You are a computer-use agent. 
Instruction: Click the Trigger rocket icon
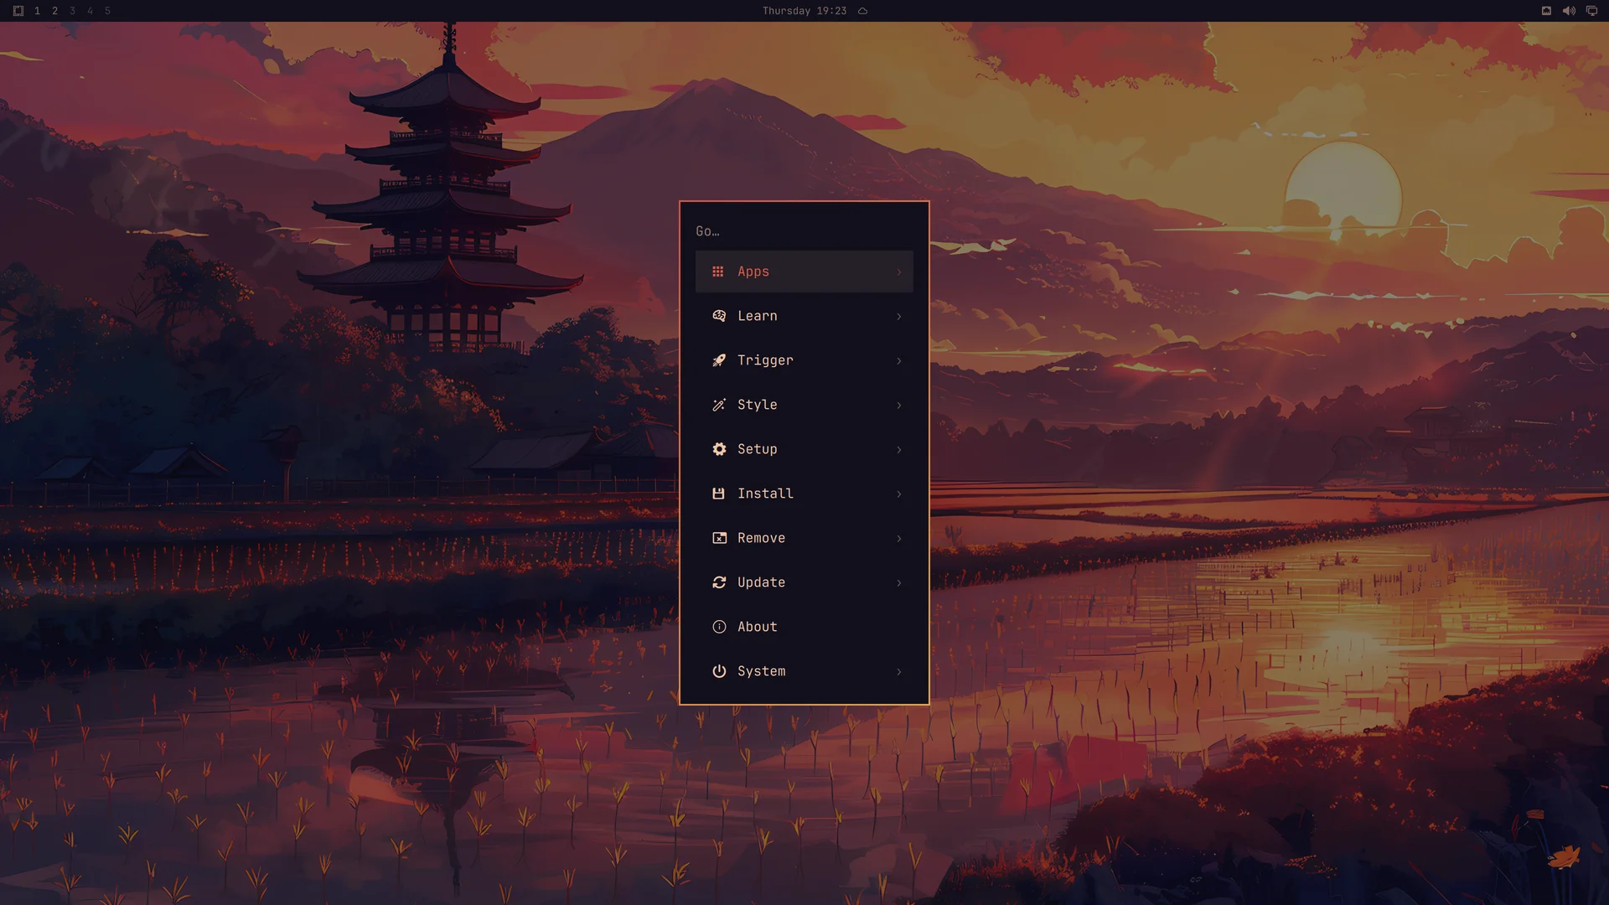point(719,360)
